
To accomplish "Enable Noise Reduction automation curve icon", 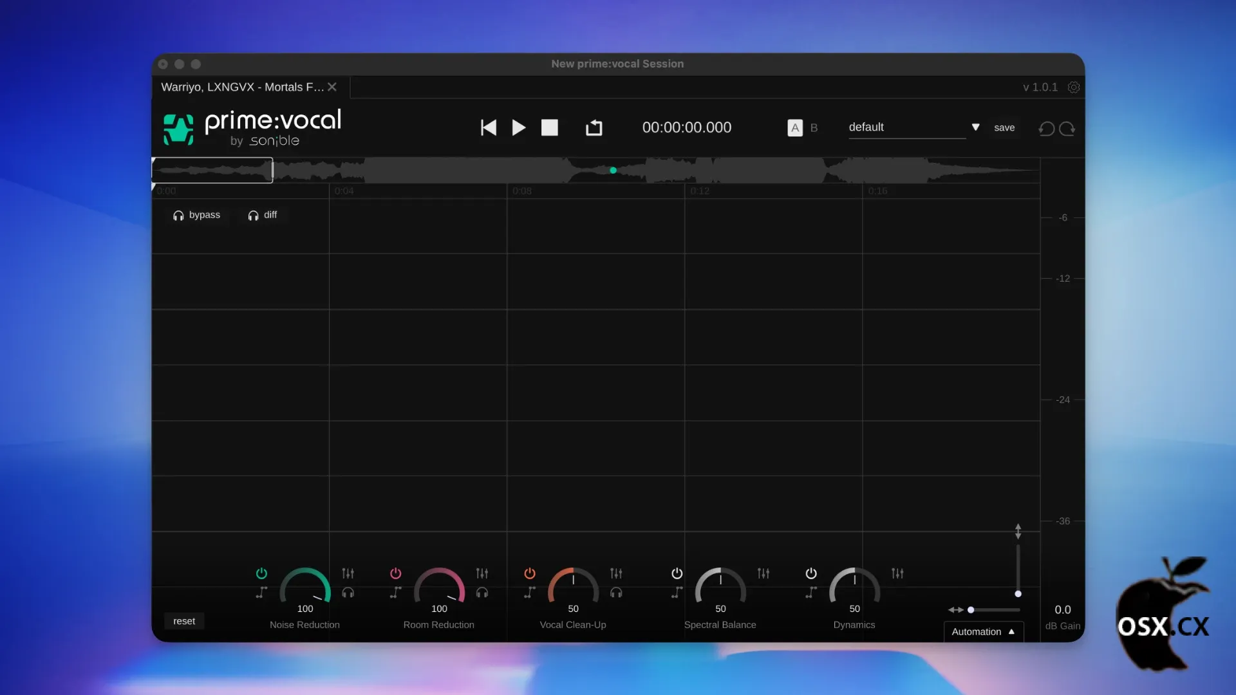I will pyautogui.click(x=261, y=593).
